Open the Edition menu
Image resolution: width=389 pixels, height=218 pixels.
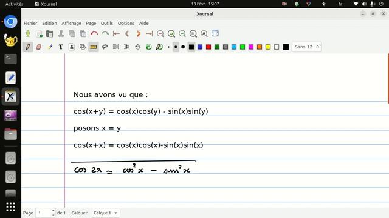coord(49,23)
